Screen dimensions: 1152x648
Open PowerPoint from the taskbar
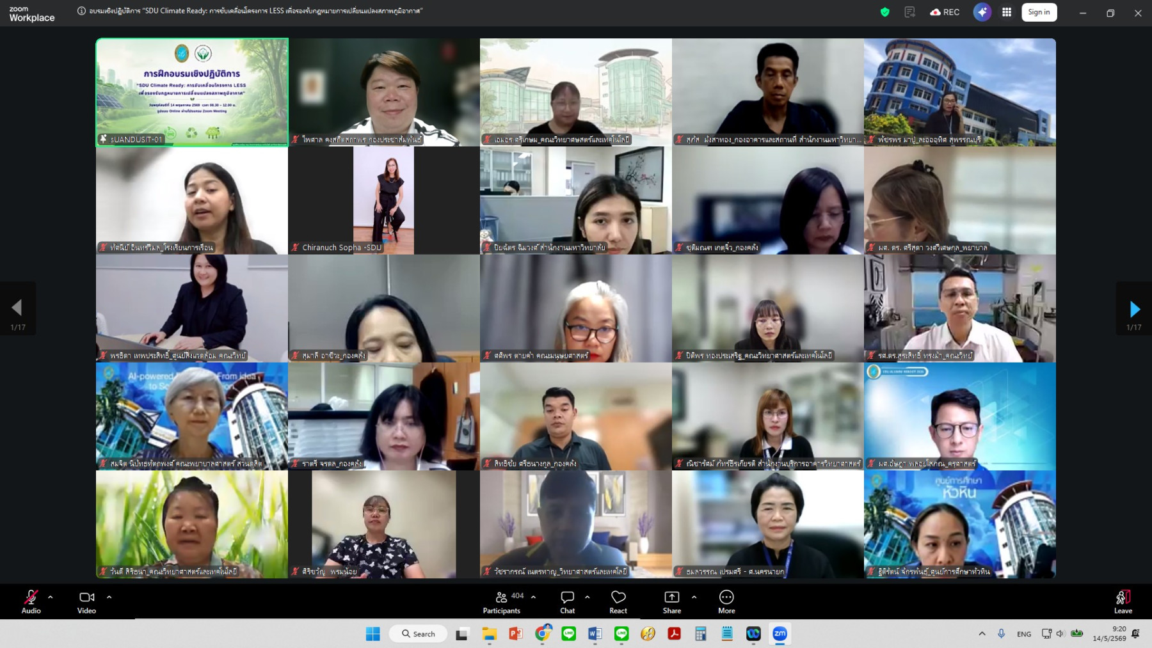[x=516, y=634]
